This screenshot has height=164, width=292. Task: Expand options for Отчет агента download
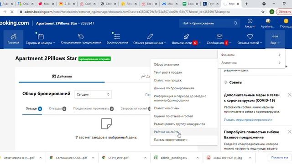(41, 158)
